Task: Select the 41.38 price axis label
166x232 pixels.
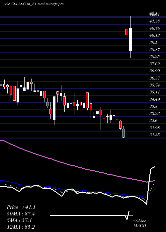Action: tap(155, 21)
